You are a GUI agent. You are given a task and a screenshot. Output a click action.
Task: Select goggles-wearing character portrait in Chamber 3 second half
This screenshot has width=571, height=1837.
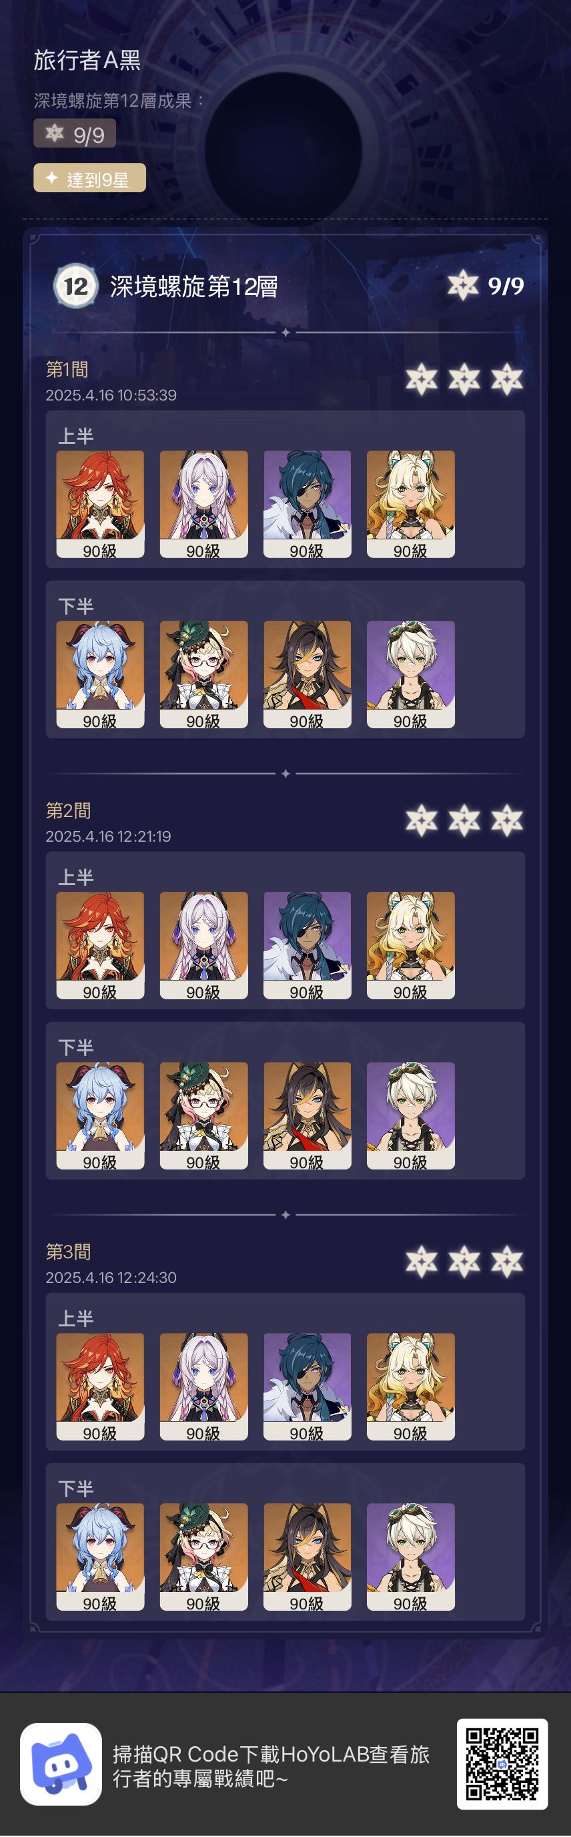411,1557
